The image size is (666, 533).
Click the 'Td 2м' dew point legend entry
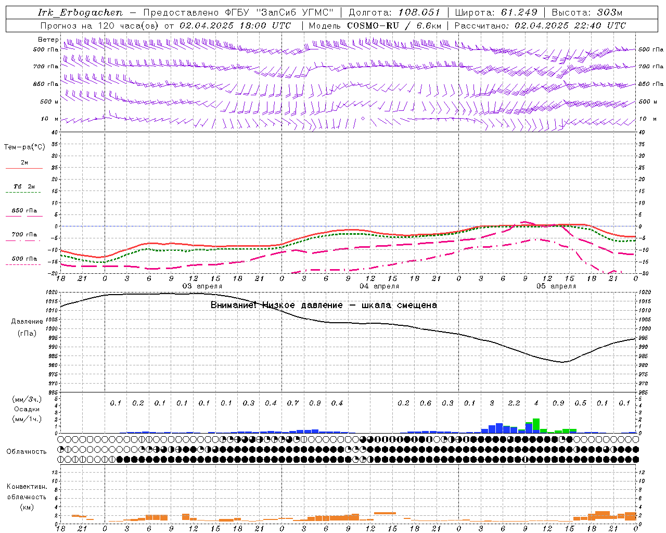coord(24,186)
